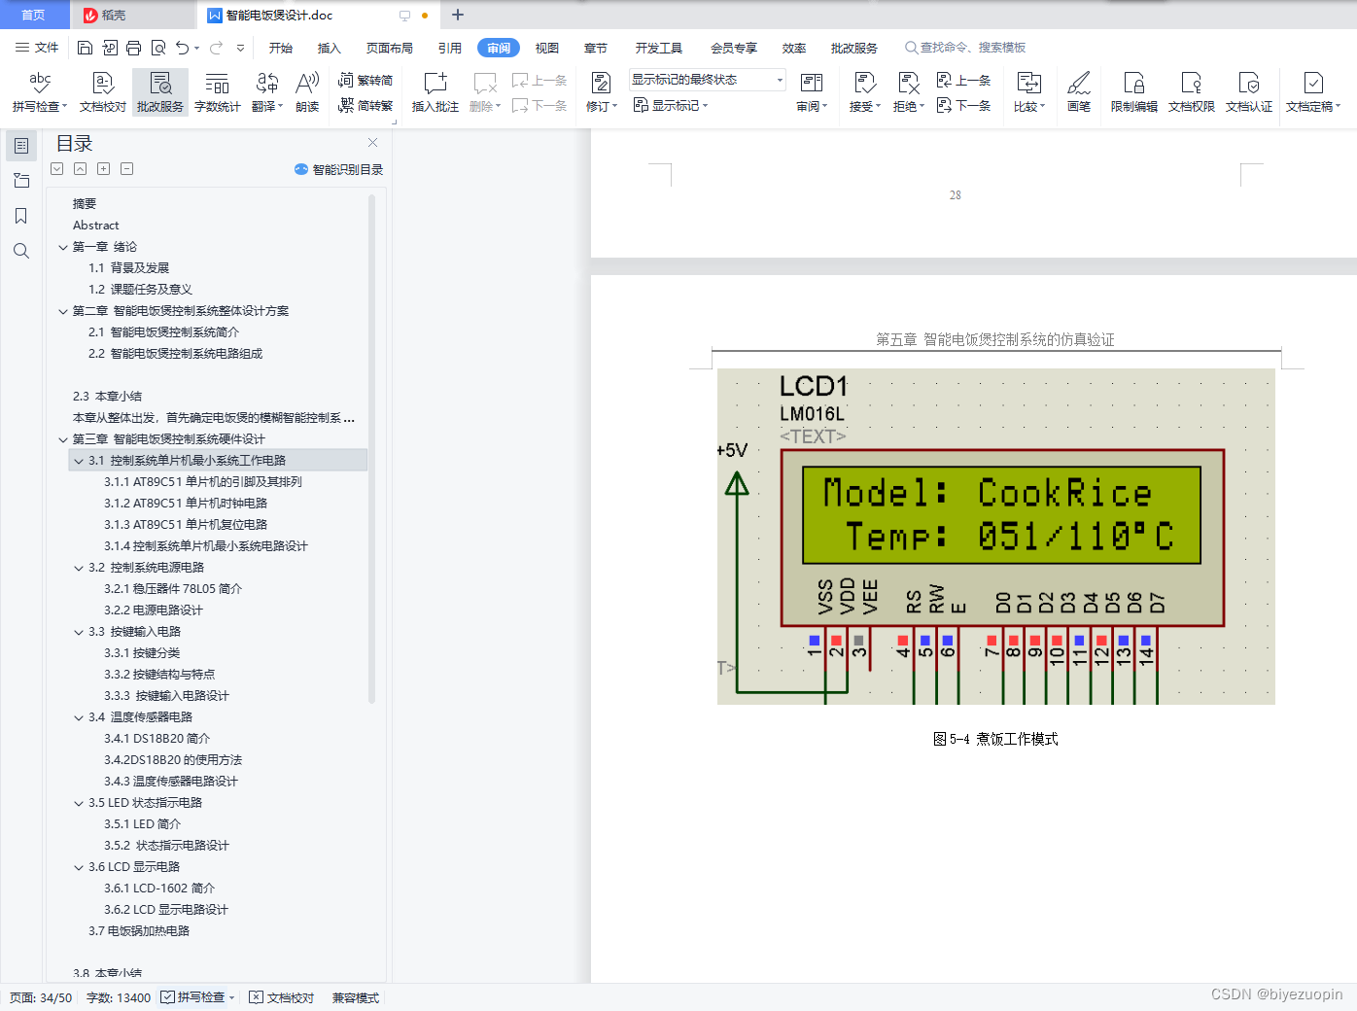1357x1011 pixels.
Task: Click the outline panel vertical scrollbar
Action: click(371, 447)
